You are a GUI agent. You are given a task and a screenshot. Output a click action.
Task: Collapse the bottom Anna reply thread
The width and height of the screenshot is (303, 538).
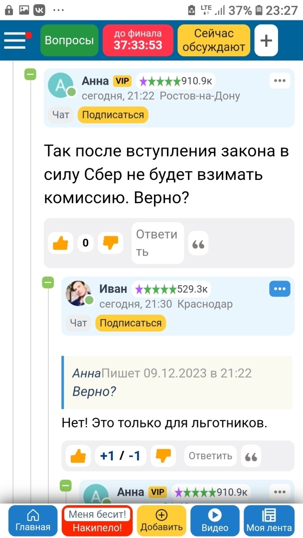65,485
